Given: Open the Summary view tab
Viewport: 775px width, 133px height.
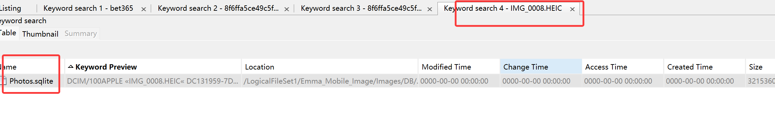Looking at the screenshot, I should pos(81,34).
